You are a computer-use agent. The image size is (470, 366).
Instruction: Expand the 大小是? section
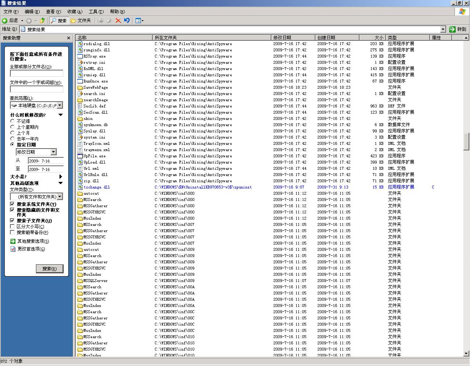click(61, 176)
